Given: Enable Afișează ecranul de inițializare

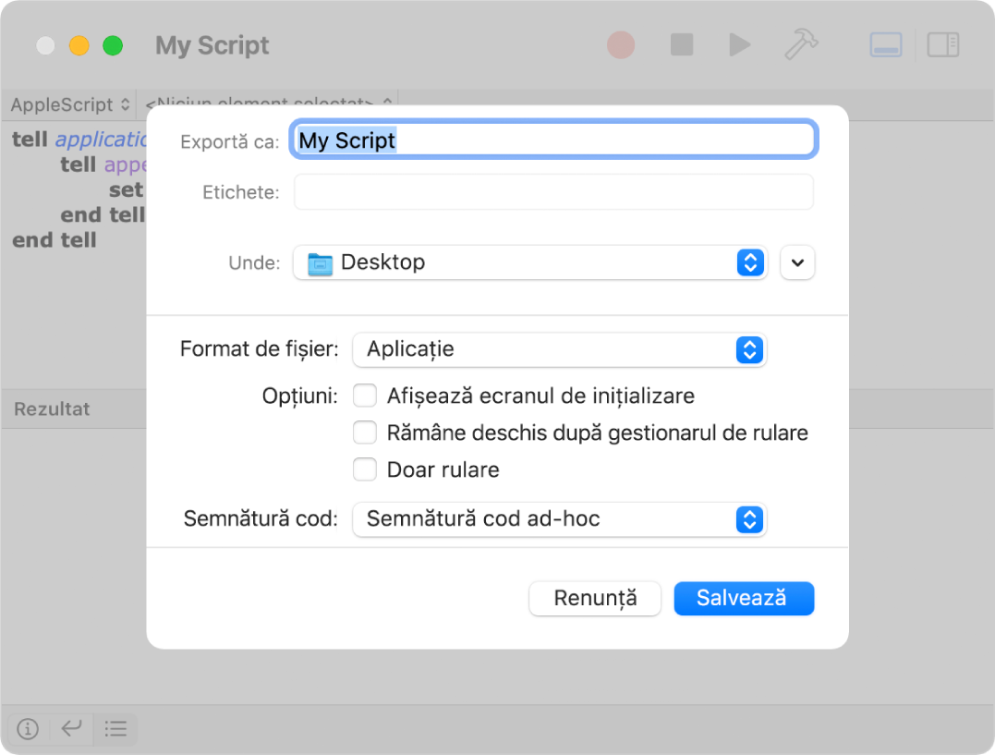Looking at the screenshot, I should pos(365,395).
